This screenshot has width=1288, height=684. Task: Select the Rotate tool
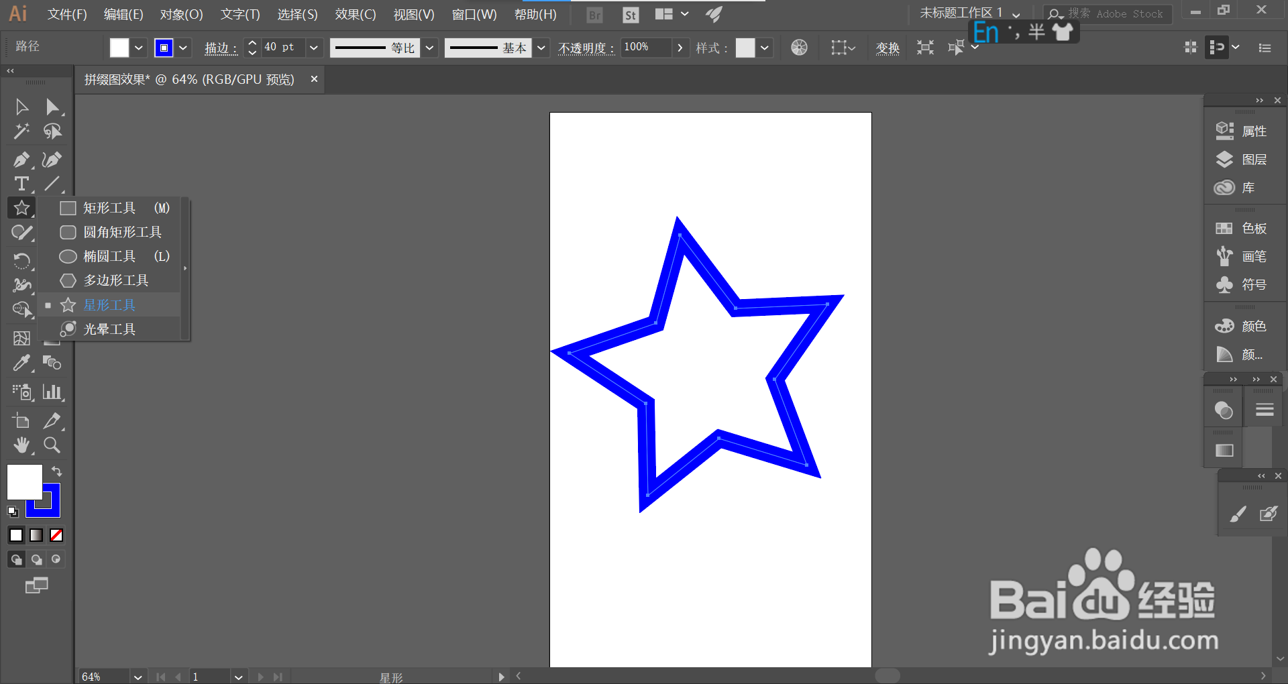coord(21,260)
